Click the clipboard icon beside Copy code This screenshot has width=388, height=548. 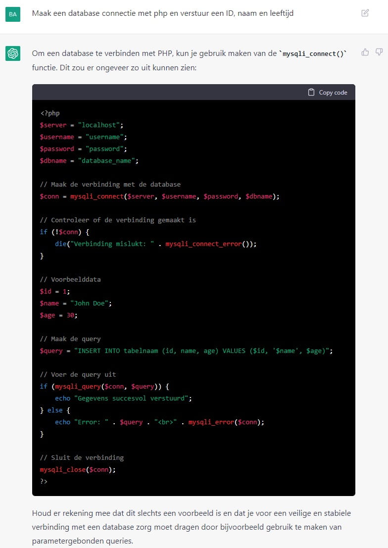311,92
